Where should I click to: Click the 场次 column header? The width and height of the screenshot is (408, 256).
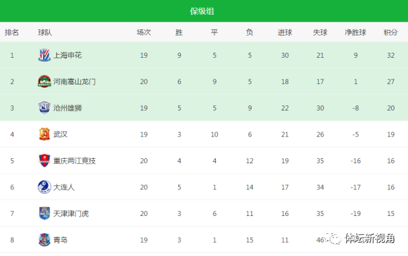pos(144,32)
